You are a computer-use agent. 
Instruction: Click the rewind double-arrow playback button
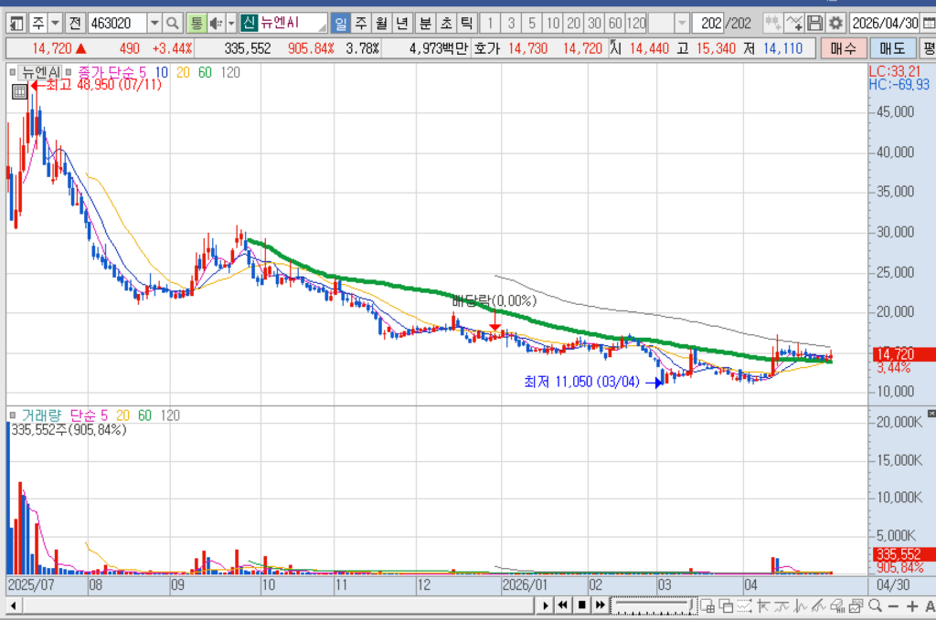[x=562, y=605]
